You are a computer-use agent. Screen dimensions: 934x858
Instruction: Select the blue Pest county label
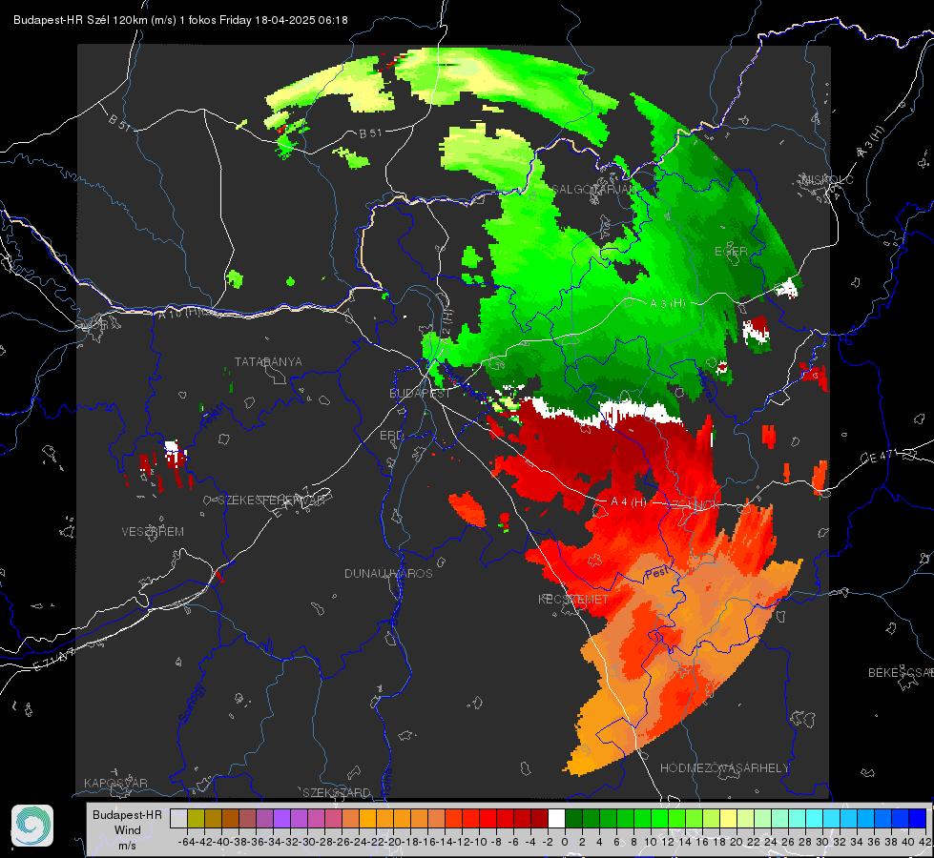point(657,573)
